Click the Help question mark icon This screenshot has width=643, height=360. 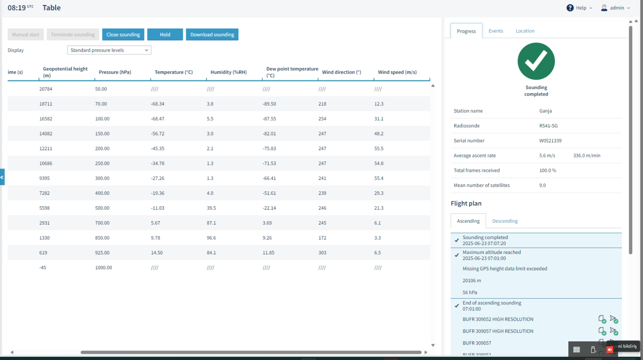tap(570, 8)
